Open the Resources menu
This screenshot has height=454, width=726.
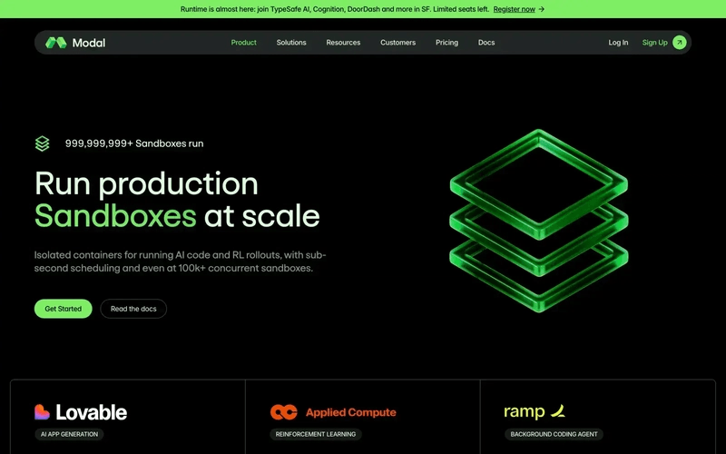click(x=343, y=43)
